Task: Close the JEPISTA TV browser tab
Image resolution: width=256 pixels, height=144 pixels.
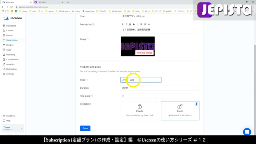Action: point(63,2)
